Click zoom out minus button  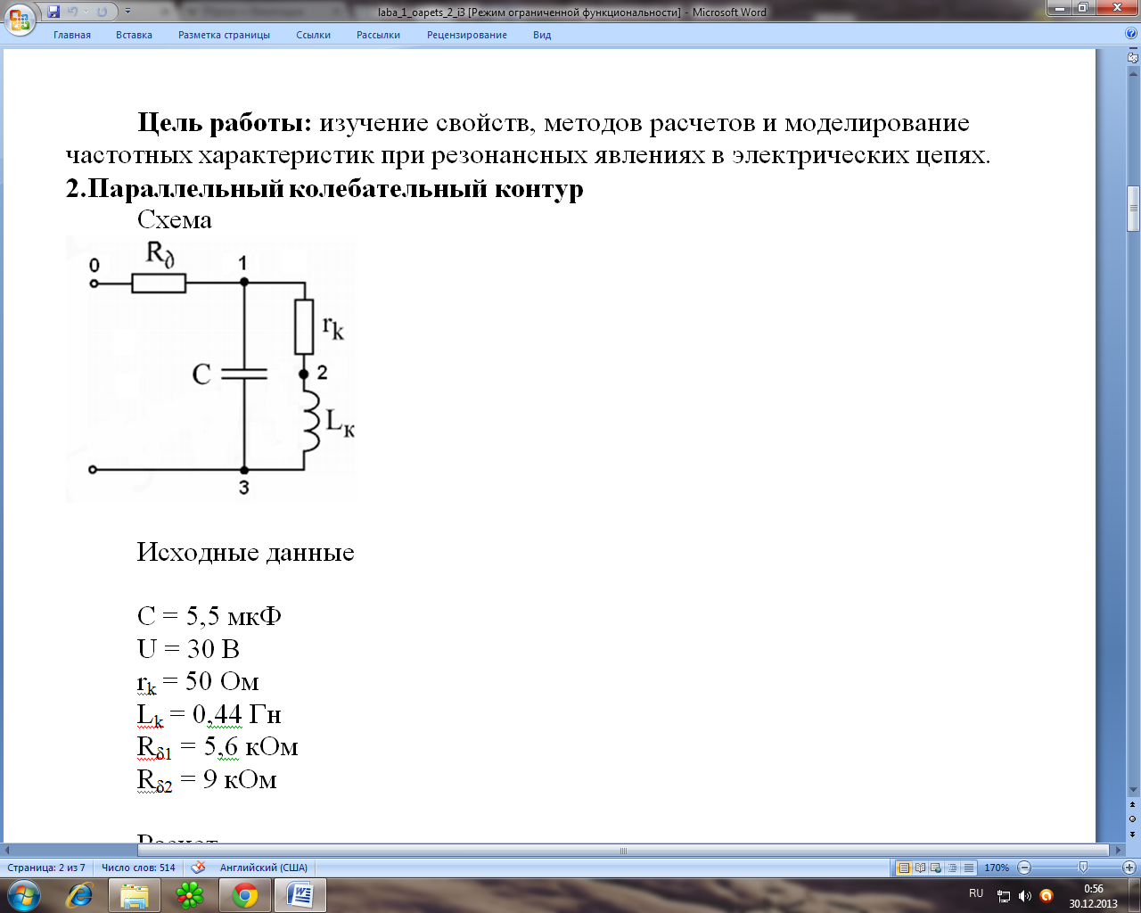pos(1024,868)
